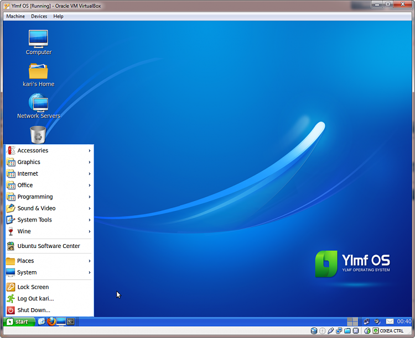Click the Accessories swiss knife icon

[x=11, y=150]
